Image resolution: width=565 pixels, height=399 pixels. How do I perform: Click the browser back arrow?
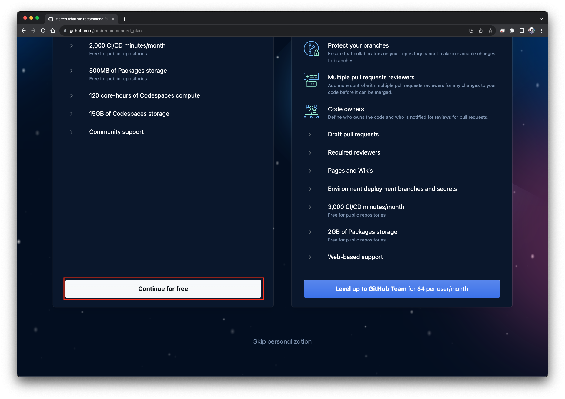click(x=24, y=31)
